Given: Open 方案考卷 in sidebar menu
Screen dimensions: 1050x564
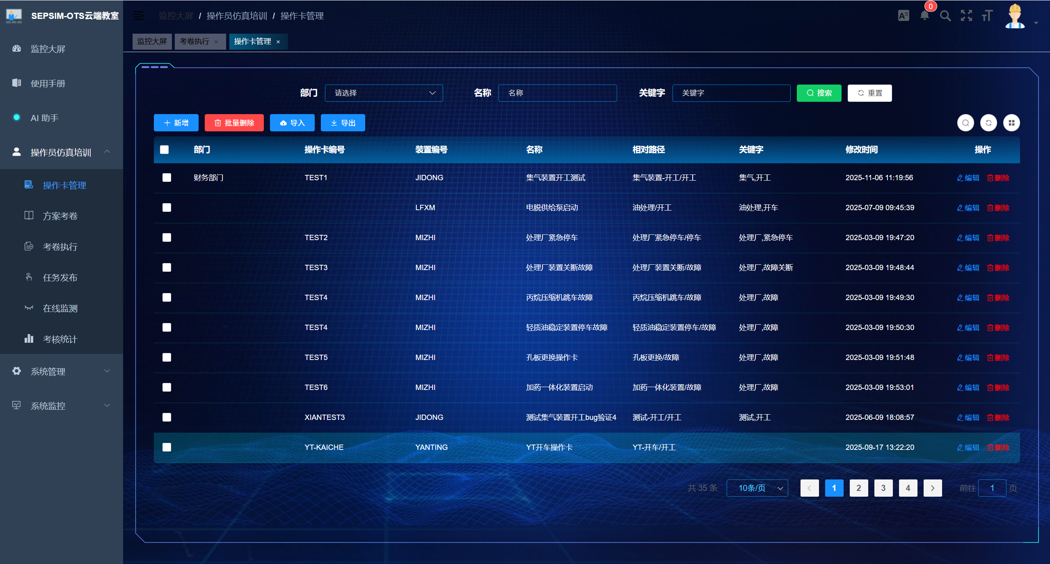Looking at the screenshot, I should 60,216.
